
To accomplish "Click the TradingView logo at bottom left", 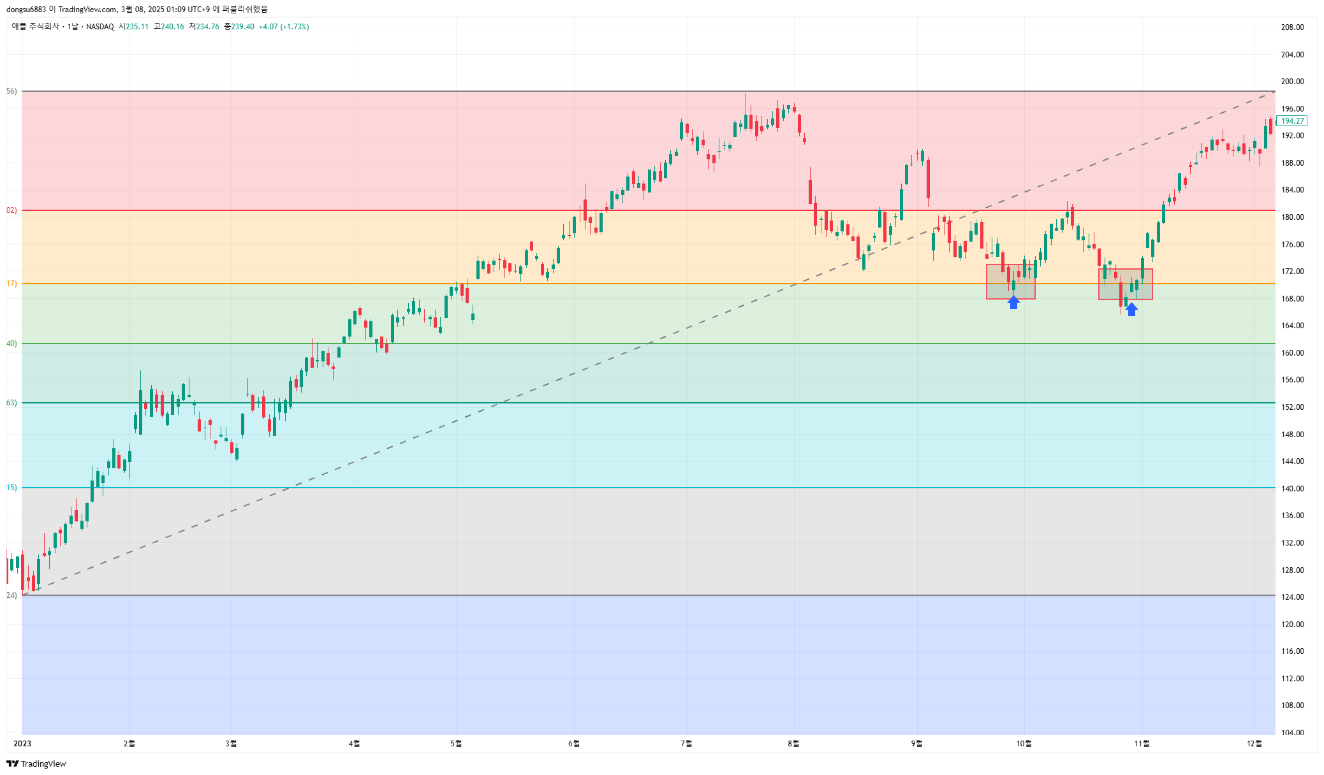I will (x=36, y=764).
